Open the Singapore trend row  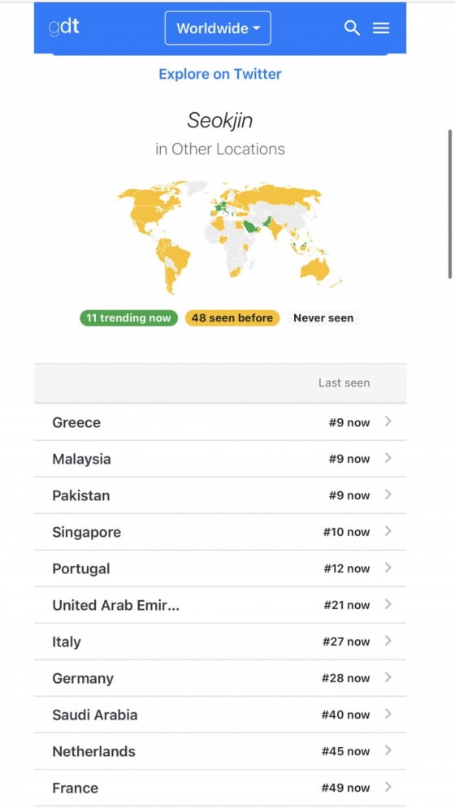click(x=220, y=532)
